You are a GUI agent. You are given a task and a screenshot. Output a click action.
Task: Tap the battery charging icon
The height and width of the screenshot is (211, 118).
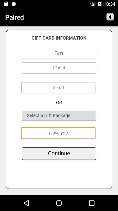click(100, 4)
